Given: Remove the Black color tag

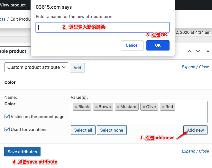Looking at the screenshot, I should tap(76, 107).
